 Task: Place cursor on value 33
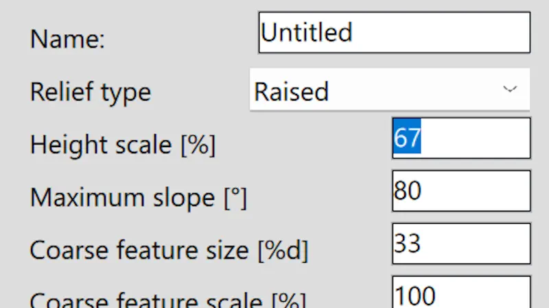click(x=407, y=244)
